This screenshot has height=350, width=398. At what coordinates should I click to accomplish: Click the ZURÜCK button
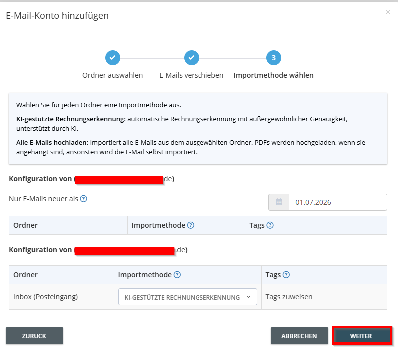coord(34,336)
